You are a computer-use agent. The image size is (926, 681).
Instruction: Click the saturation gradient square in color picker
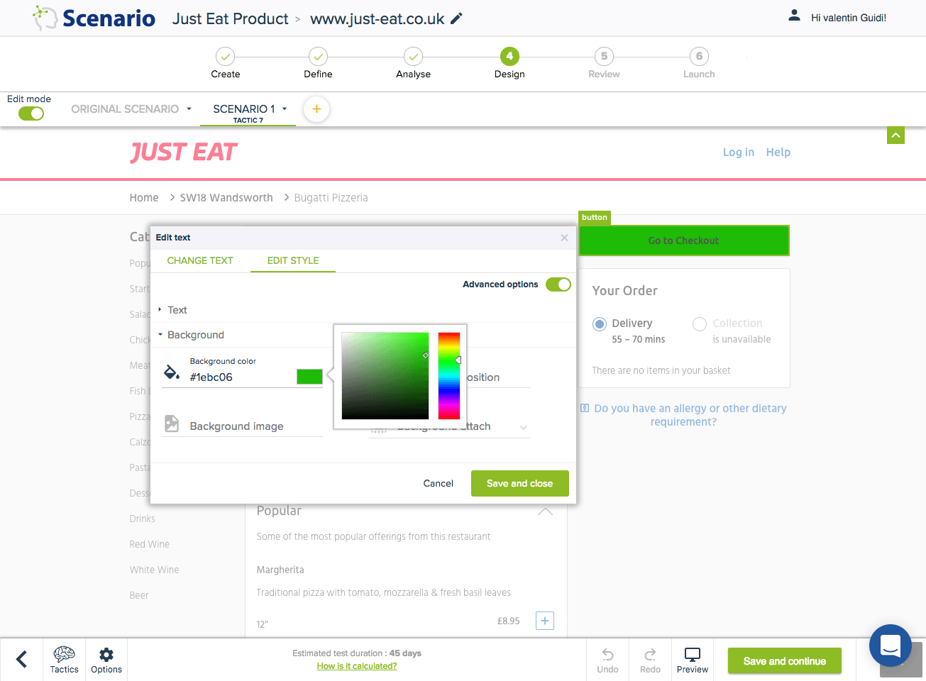click(385, 376)
